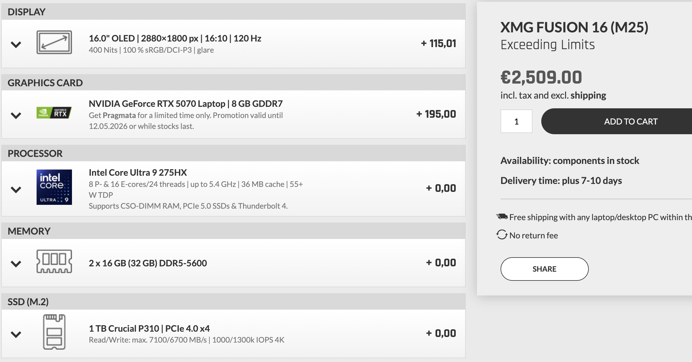Click the Intel Core Ultra 9 badge

[54, 187]
